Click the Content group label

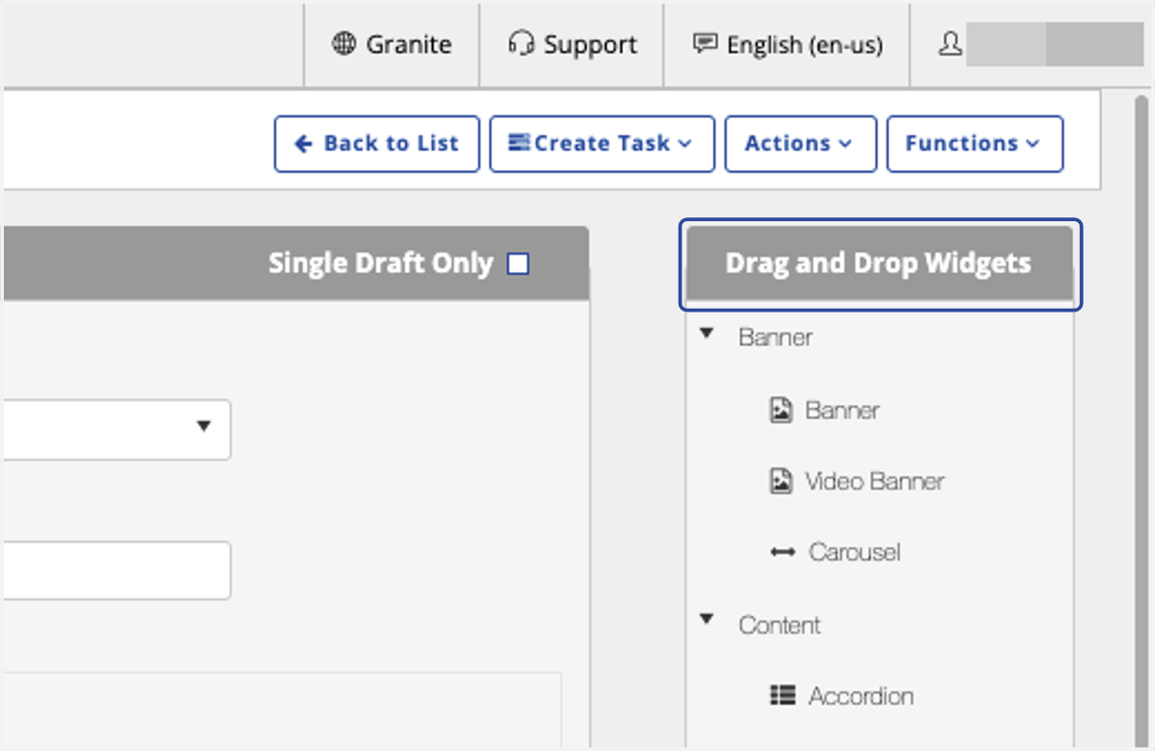pyautogui.click(x=780, y=625)
